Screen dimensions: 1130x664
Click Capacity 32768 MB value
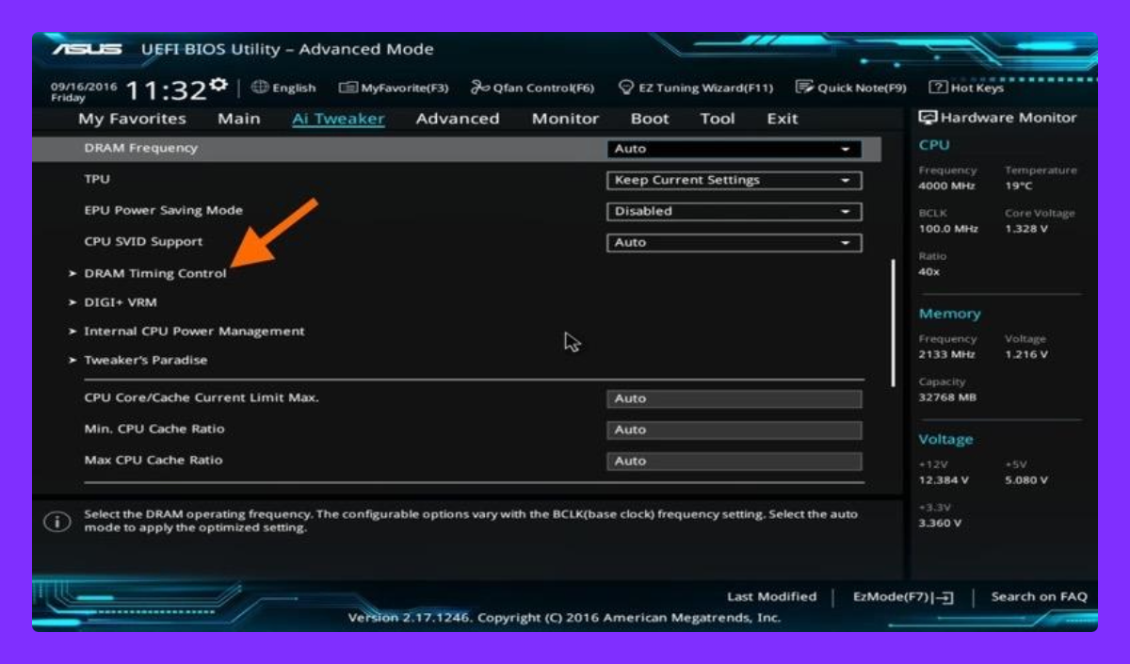(x=947, y=397)
